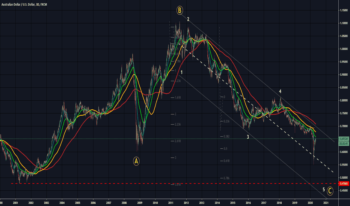
Task: Click the 0.70000 price axis label
Action: point(344,126)
